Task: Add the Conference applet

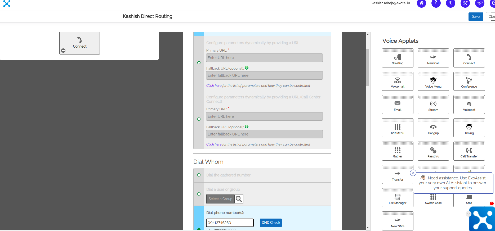Action: click(x=469, y=81)
